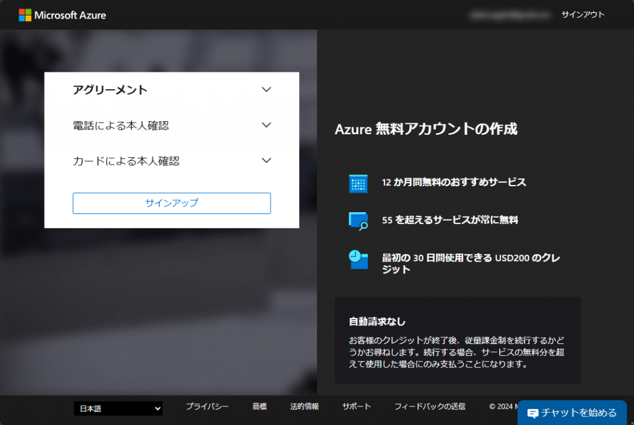Screen dimensions: 634x425
Task: Expand the カードによる本人確認 chevron
Action: coord(266,160)
